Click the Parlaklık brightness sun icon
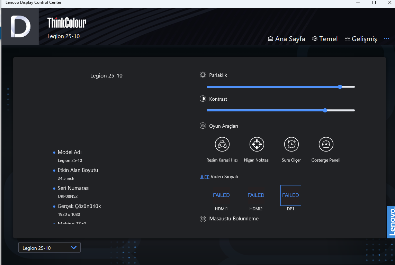395x265 pixels. [203, 75]
